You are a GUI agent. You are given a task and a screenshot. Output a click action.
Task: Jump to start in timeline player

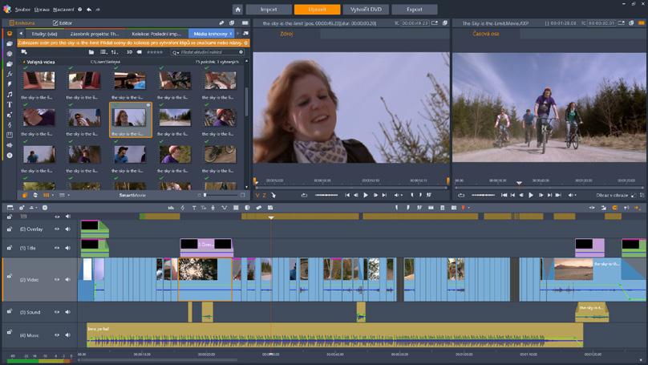tap(504, 195)
